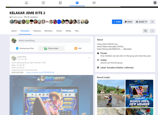Click the Private label in About panel
Screen dimensions: 158x115
coord(104,53)
